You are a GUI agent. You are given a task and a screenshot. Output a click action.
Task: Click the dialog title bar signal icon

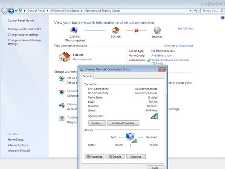click(82, 69)
